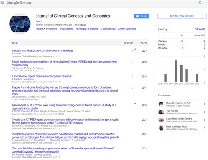Viewport: 208px width, 160px height.
Task: Click citation count 4 for Arylsulfatase article
Action: click(x=133, y=62)
